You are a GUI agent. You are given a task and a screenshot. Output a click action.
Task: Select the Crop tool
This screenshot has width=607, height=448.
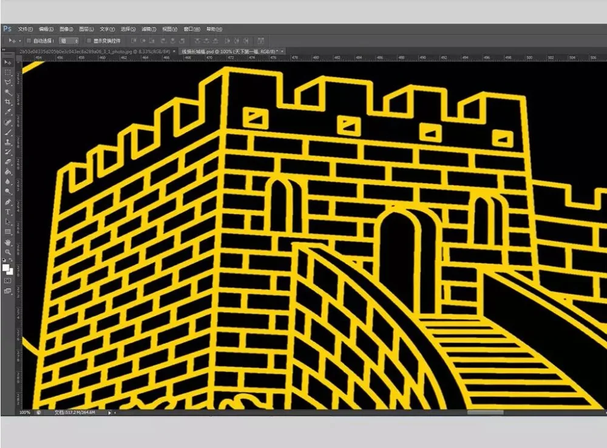(8, 102)
